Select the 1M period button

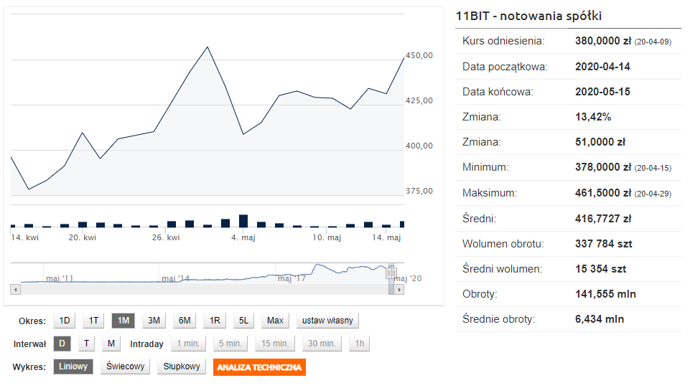pyautogui.click(x=123, y=321)
